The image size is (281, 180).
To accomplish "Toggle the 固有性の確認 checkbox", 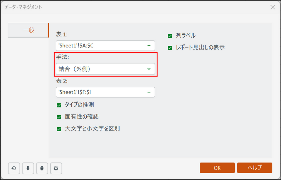I will point(59,117).
